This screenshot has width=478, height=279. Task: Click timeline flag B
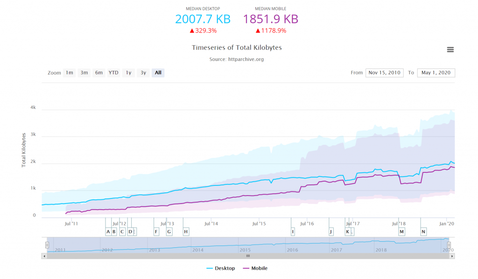(114, 232)
